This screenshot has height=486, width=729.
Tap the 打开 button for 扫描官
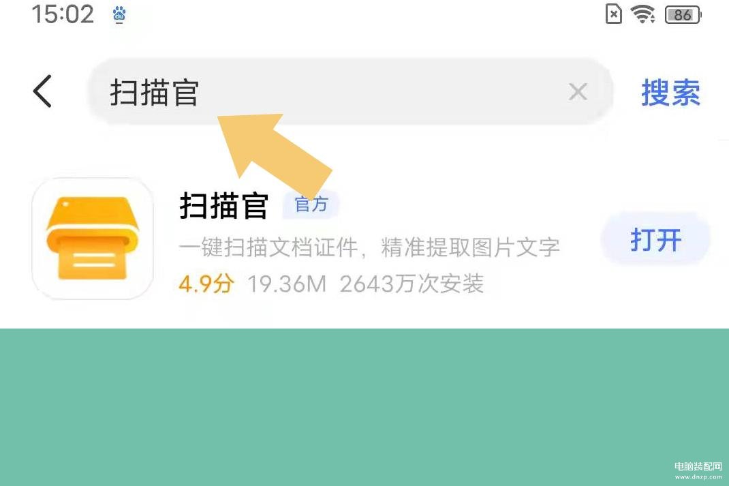coord(655,239)
